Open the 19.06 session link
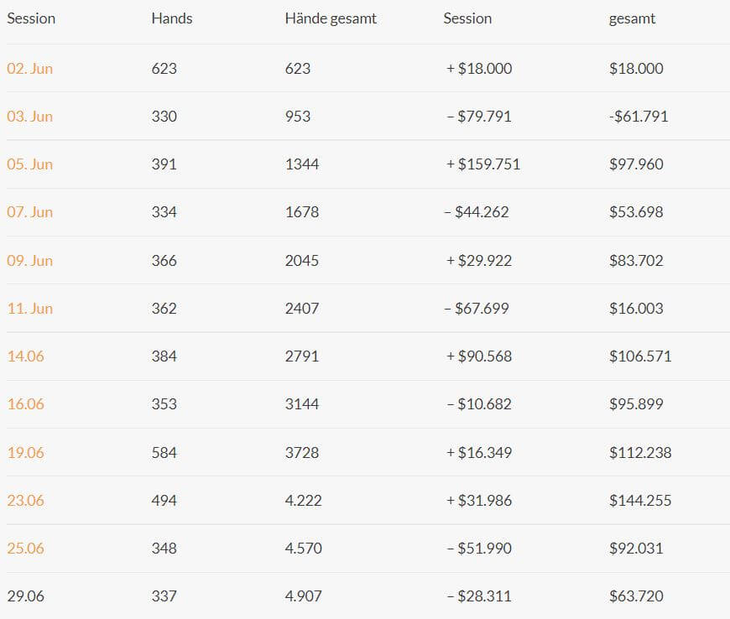 26,453
